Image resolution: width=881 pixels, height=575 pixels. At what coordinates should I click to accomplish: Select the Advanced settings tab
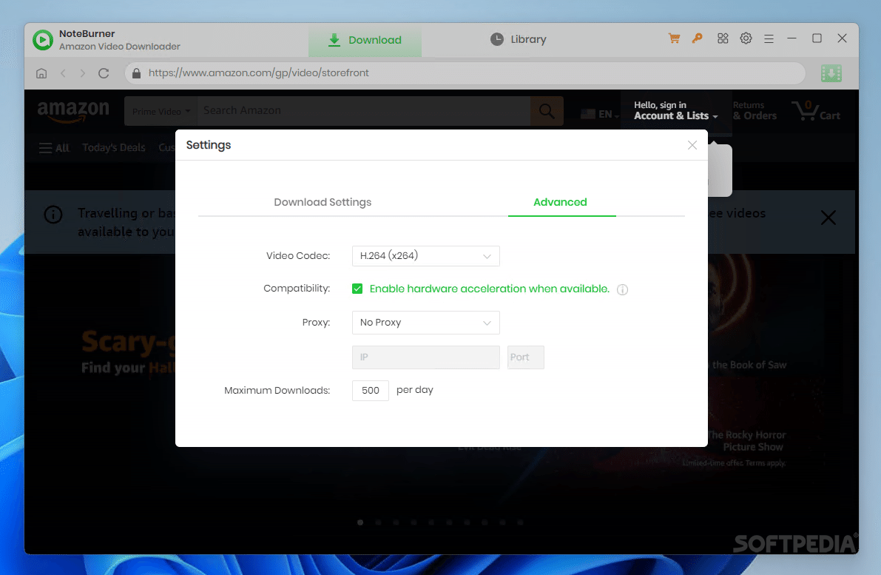coord(560,202)
